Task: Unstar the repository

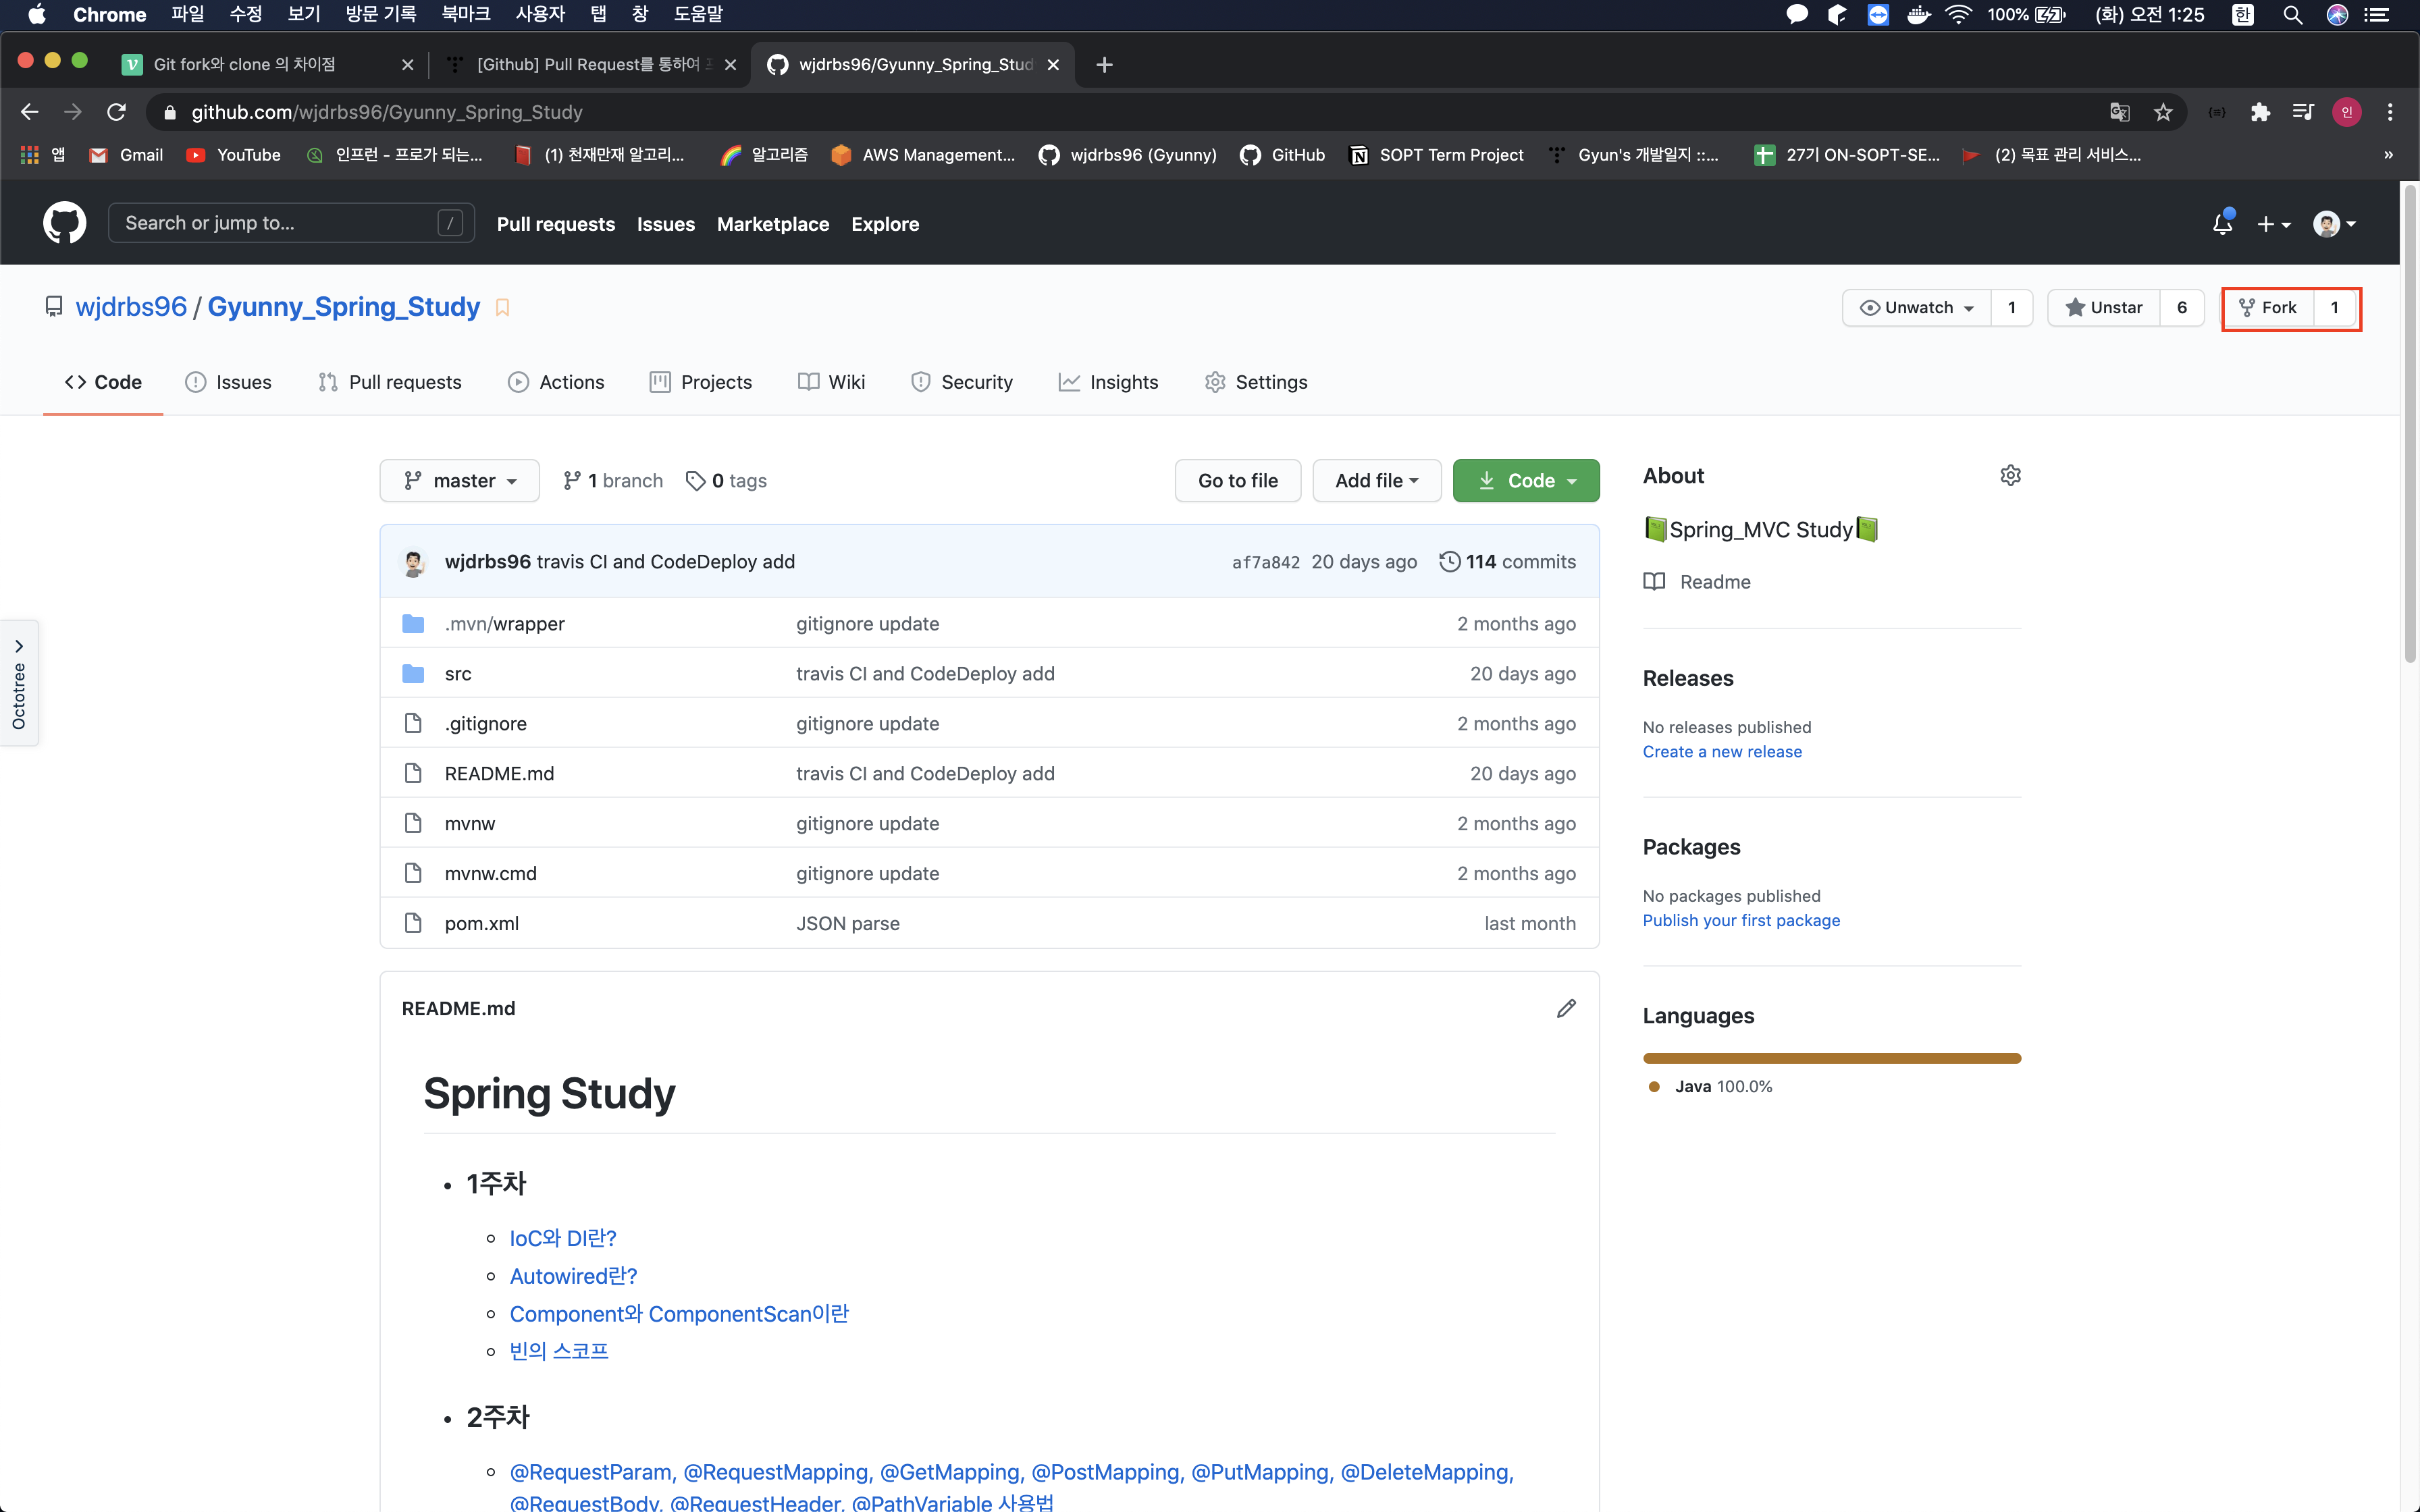Action: click(x=2104, y=308)
